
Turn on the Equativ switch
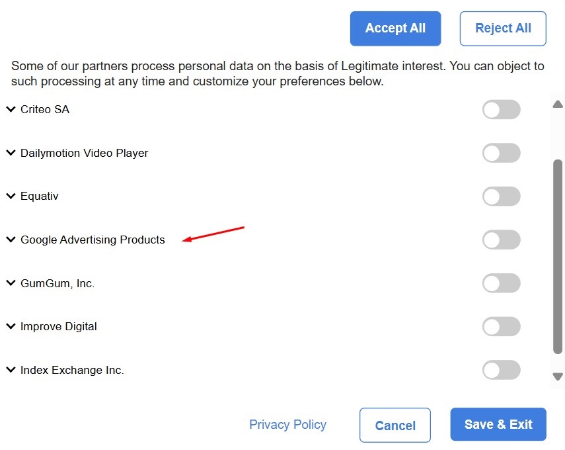pos(501,196)
